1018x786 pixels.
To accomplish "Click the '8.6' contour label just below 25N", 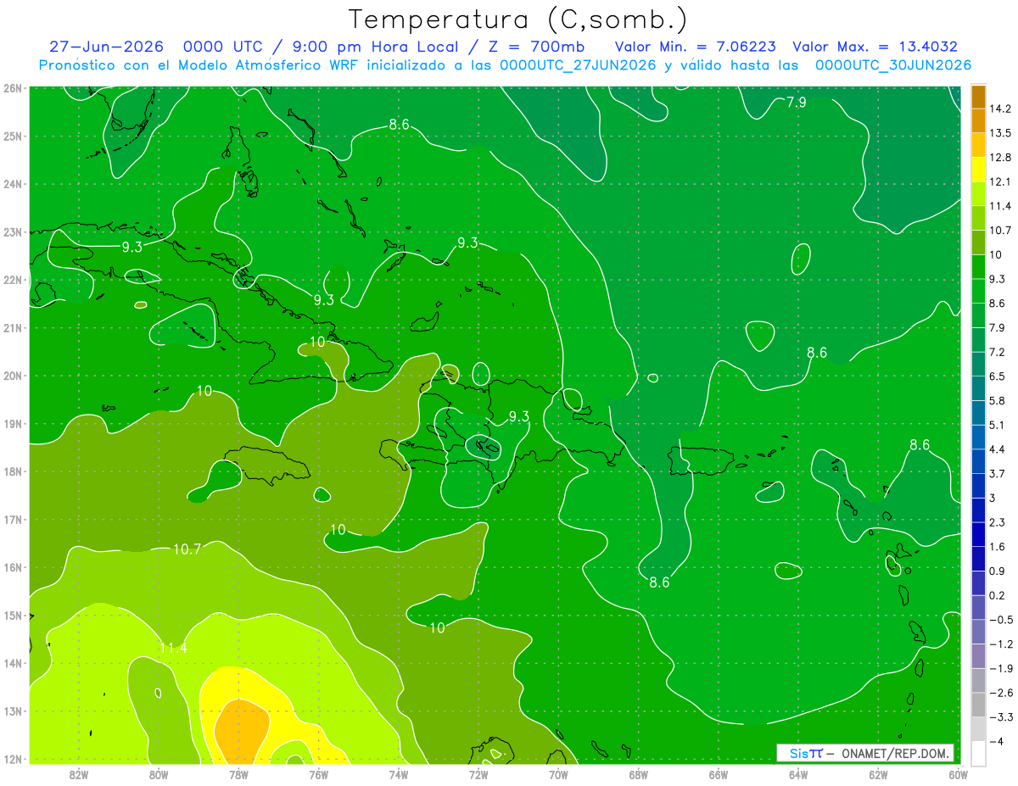I will coord(399,125).
